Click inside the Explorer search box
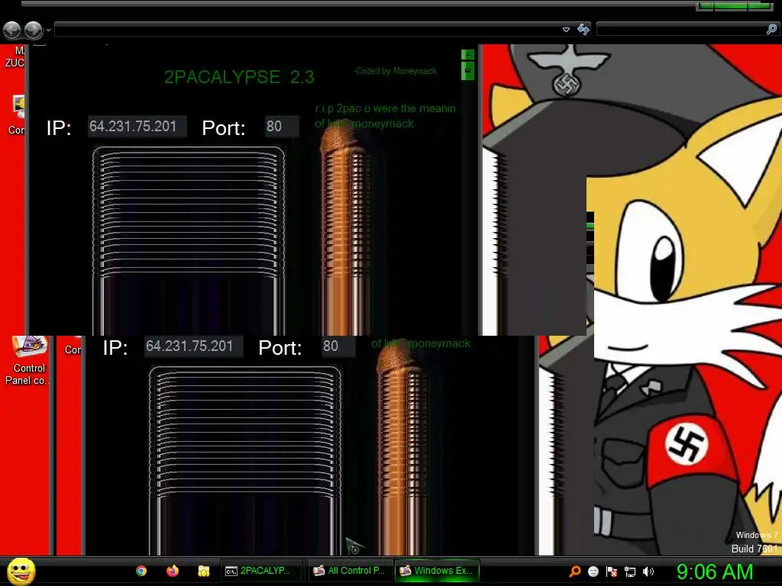This screenshot has width=782, height=586. (x=680, y=30)
